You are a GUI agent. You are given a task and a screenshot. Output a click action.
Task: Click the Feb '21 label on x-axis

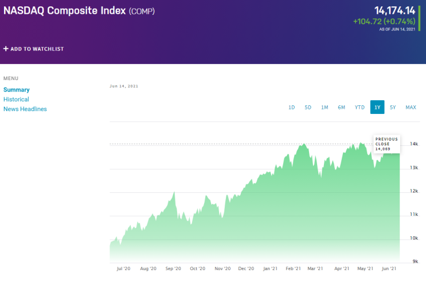point(294,268)
